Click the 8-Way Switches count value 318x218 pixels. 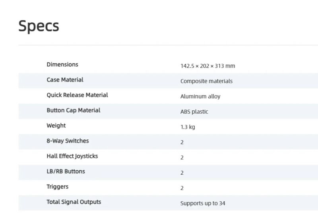click(x=182, y=142)
